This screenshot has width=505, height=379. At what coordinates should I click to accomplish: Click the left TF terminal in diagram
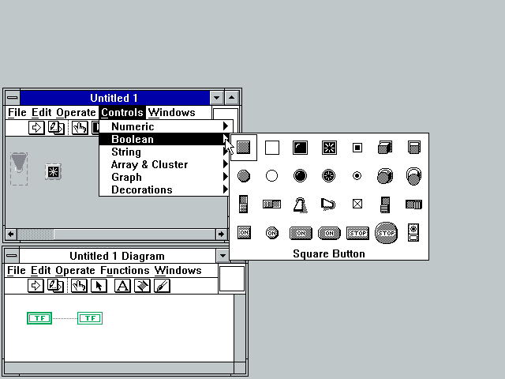[x=39, y=318]
